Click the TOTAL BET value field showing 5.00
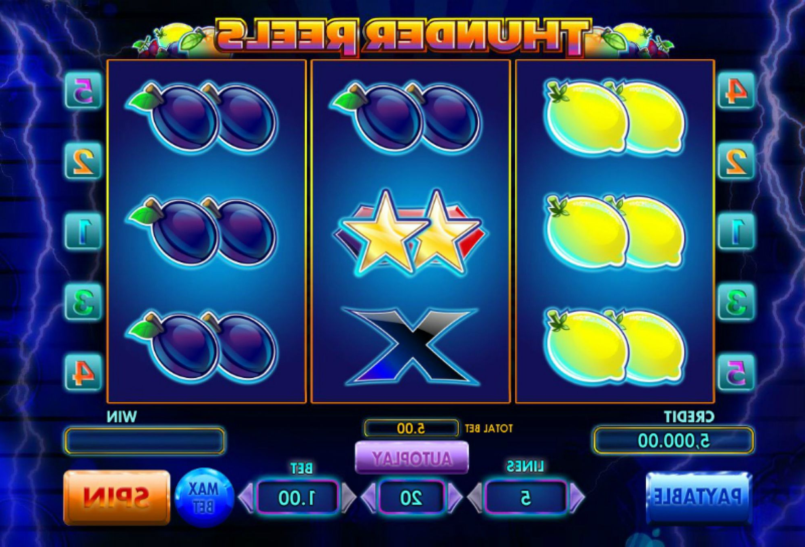The width and height of the screenshot is (805, 547). pos(411,428)
